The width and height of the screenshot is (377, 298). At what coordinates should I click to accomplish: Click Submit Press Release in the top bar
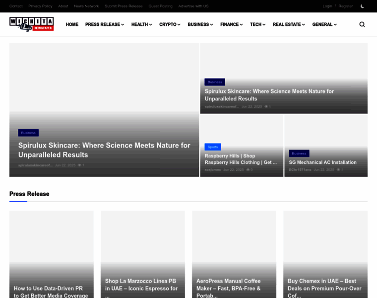[124, 6]
